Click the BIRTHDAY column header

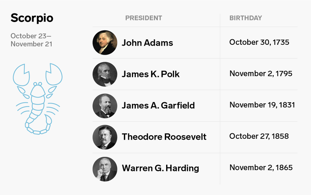coord(246,18)
